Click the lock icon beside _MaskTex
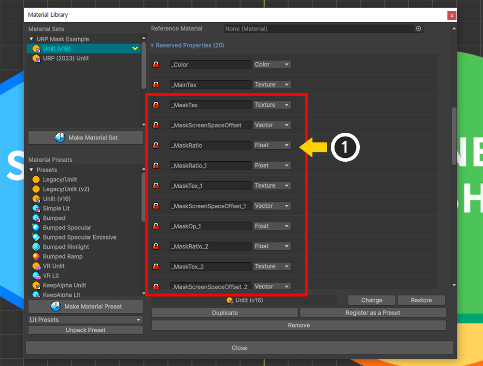The width and height of the screenshot is (483, 366). pos(156,105)
